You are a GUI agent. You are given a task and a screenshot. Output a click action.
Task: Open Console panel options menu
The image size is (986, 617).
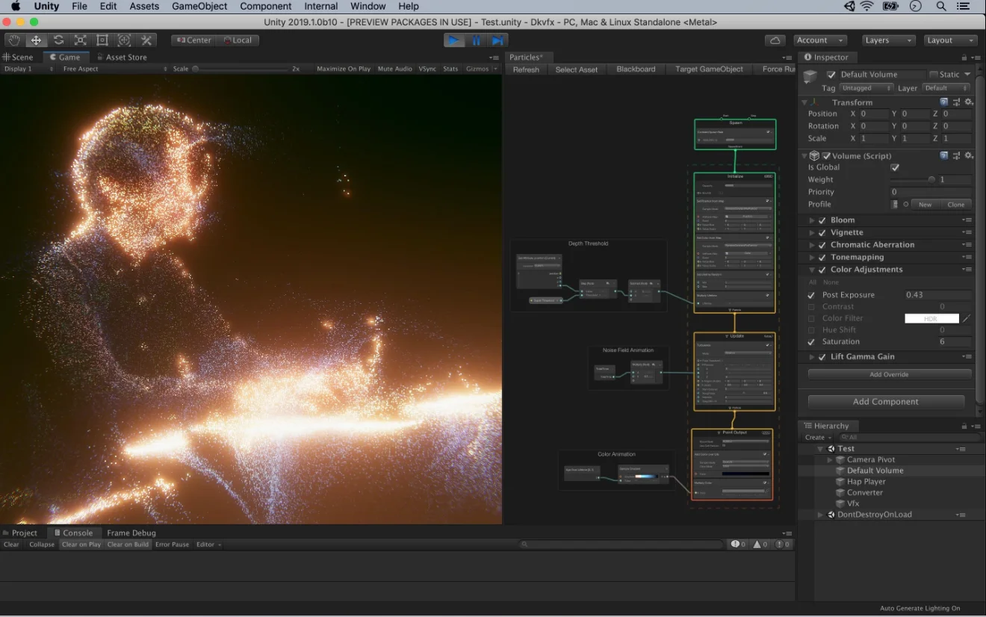787,533
